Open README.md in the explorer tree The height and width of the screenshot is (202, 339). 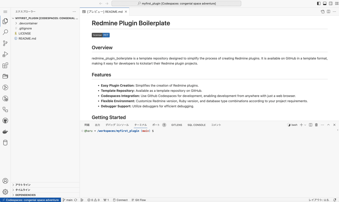tap(27, 38)
